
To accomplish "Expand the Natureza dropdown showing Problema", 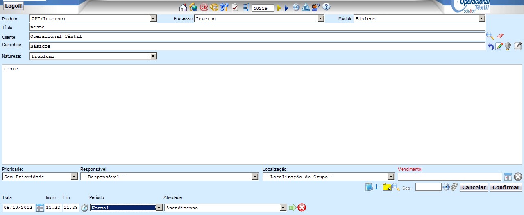I will point(93,56).
